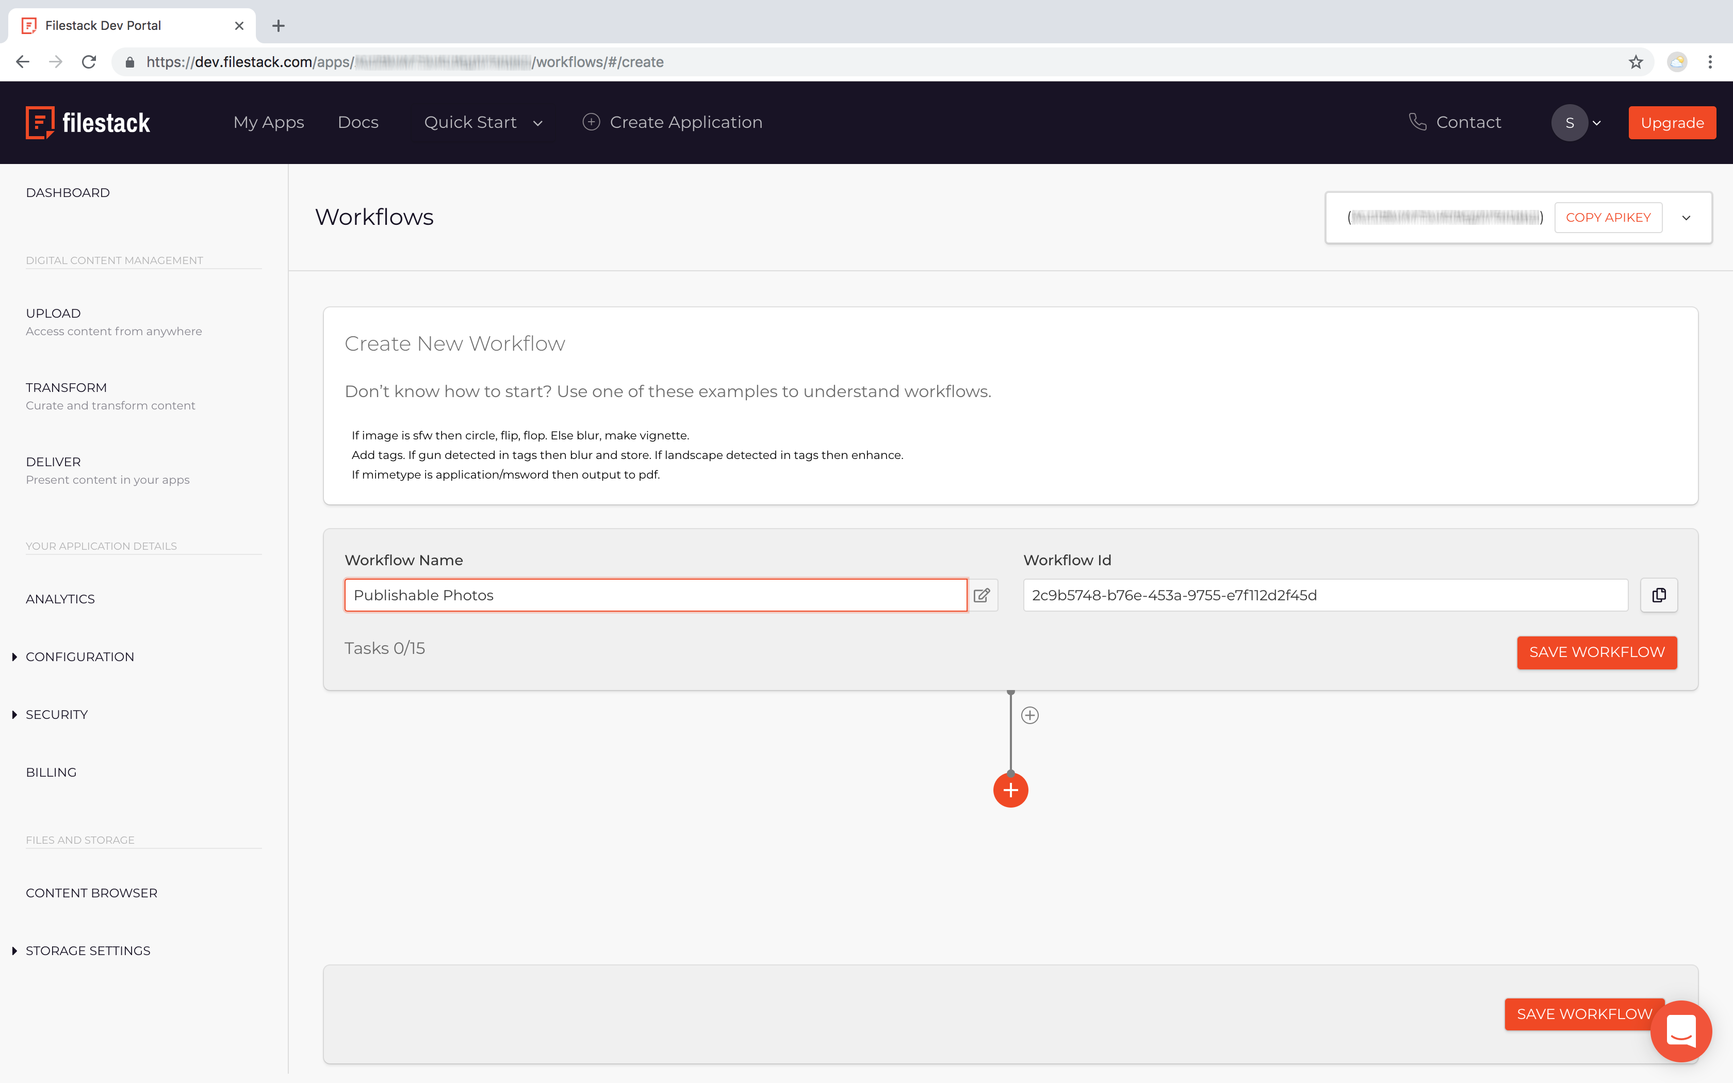The image size is (1733, 1083).
Task: Close the Filestack Dev Portal tab
Action: pyautogui.click(x=239, y=26)
